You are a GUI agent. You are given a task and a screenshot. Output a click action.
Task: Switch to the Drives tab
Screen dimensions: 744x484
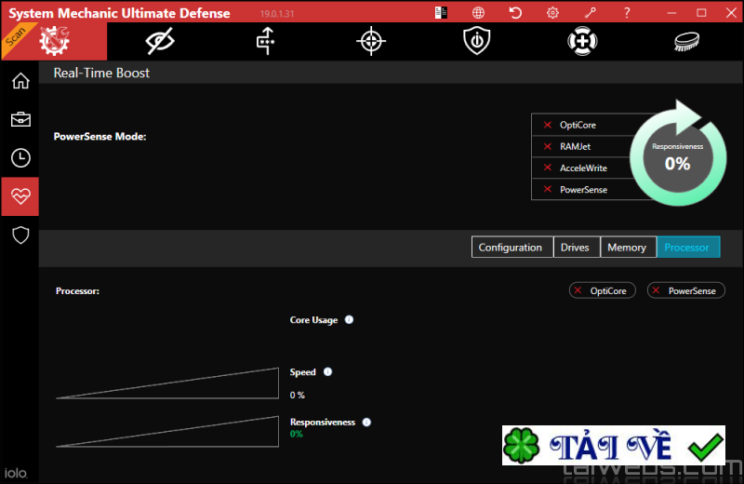click(x=577, y=247)
